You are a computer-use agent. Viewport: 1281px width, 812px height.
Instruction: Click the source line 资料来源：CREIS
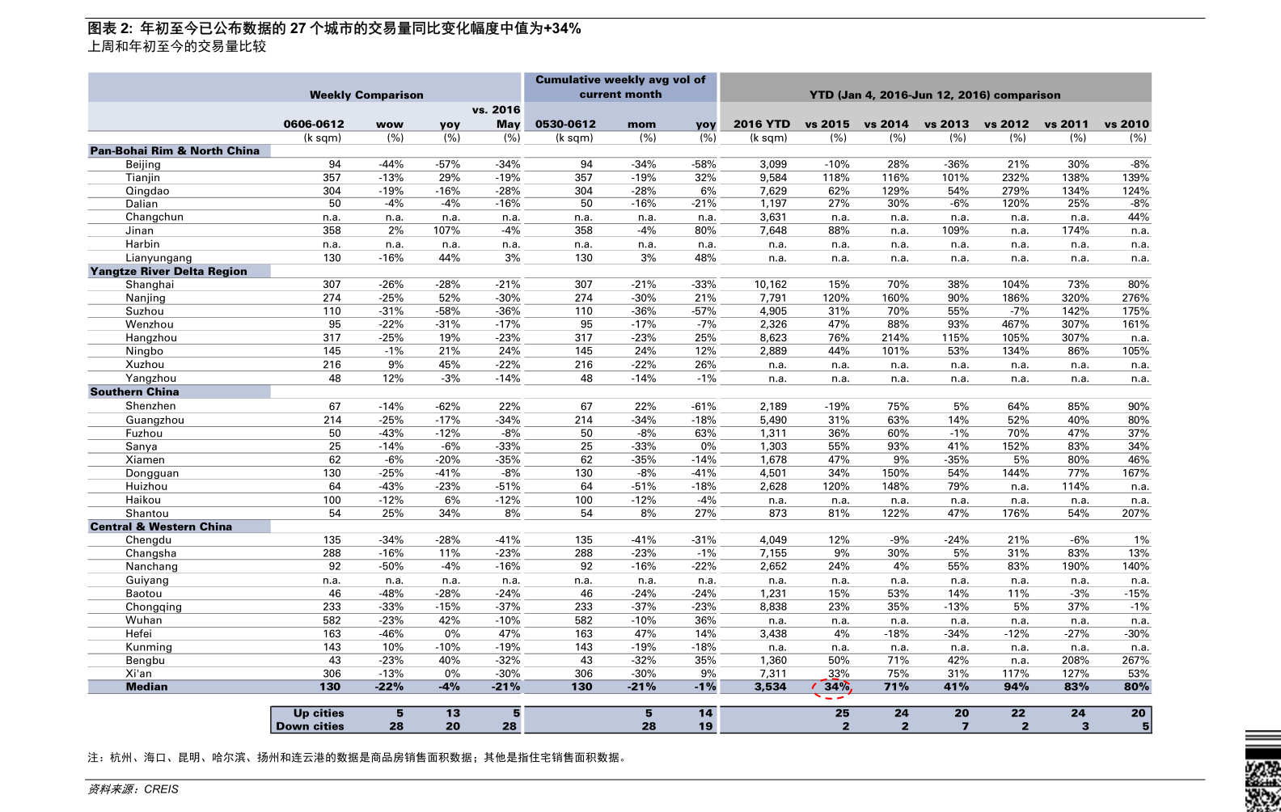pos(133,789)
